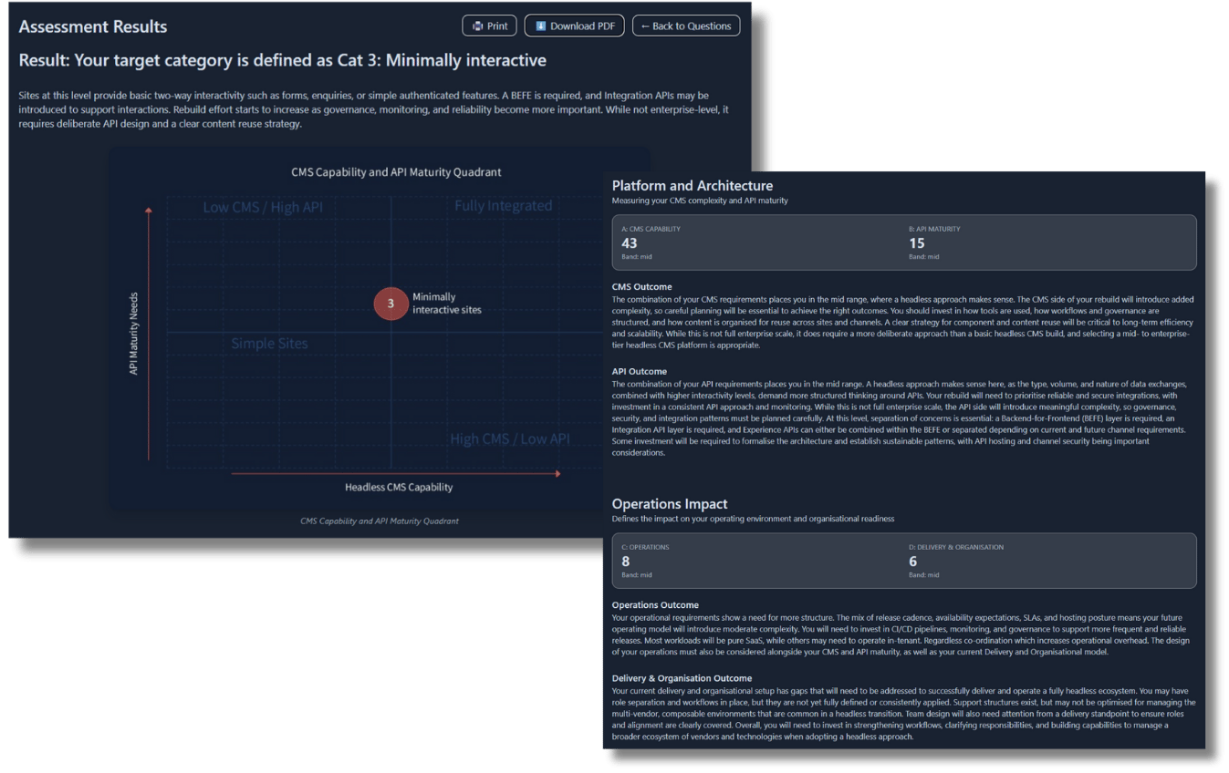Click the High CMS / Low API quadrant label
Image resolution: width=1229 pixels, height=773 pixels.
tap(509, 439)
